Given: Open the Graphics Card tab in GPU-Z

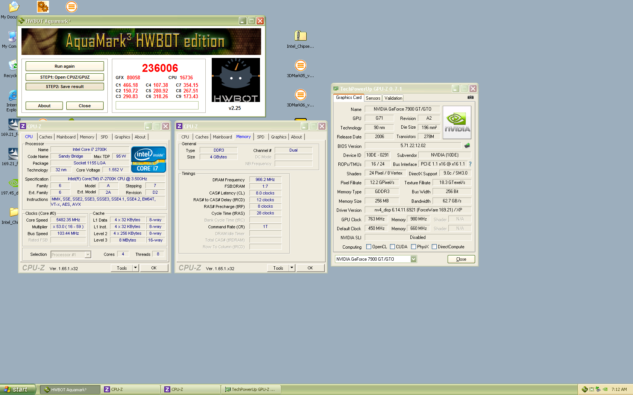Looking at the screenshot, I should tap(349, 97).
